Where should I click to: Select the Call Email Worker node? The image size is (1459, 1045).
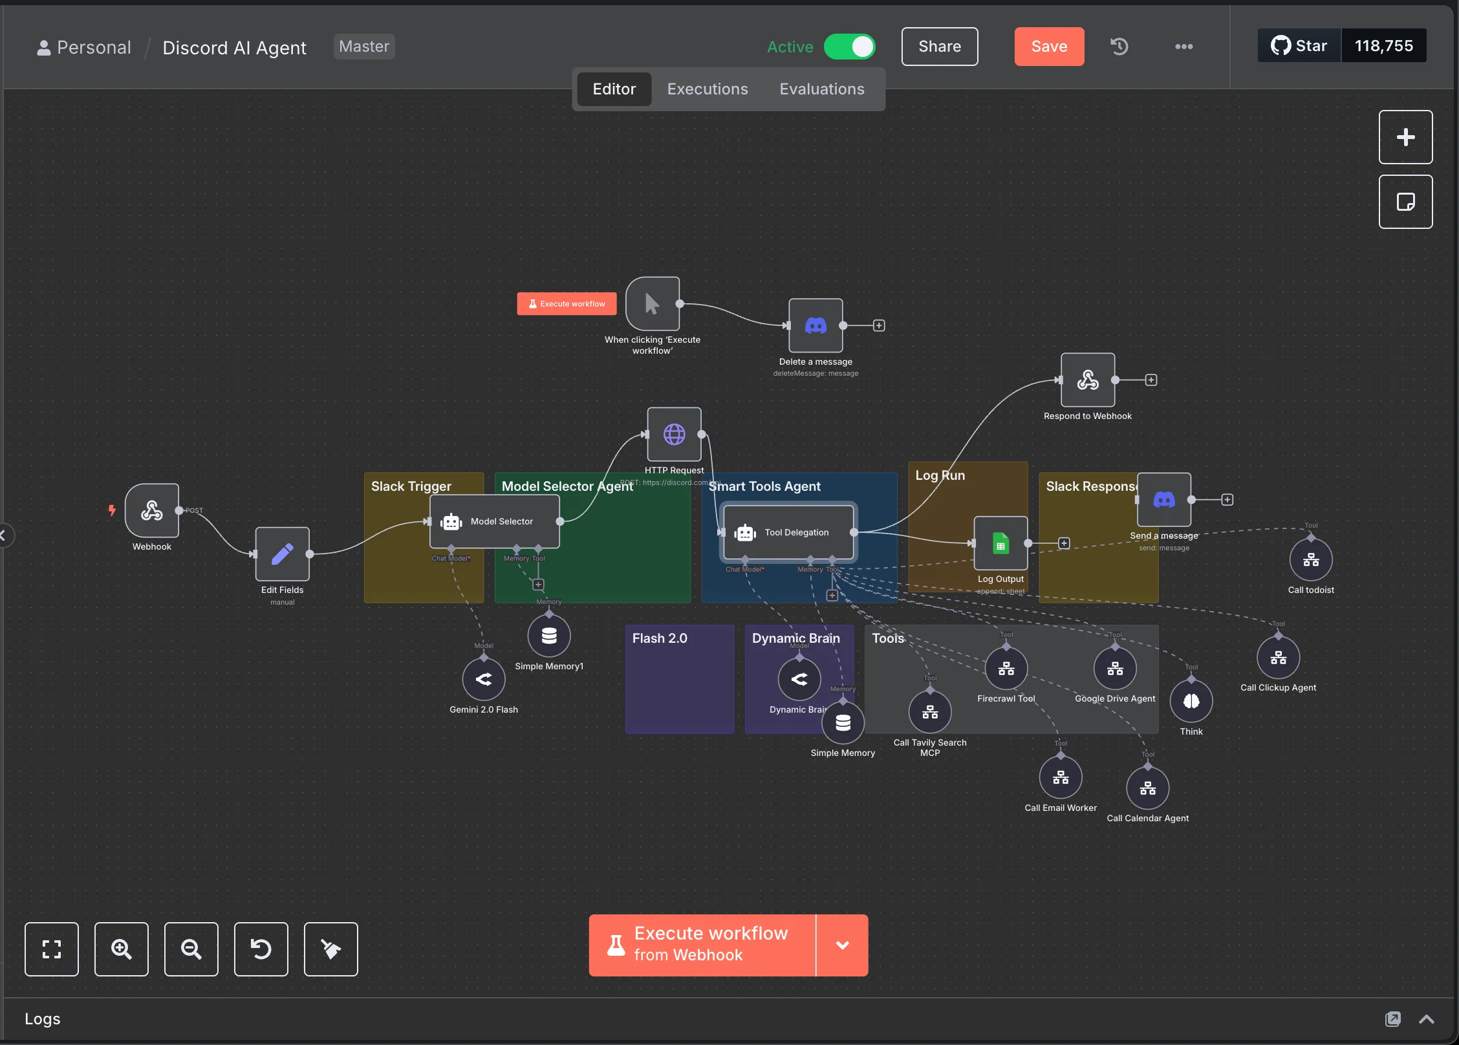(1061, 777)
